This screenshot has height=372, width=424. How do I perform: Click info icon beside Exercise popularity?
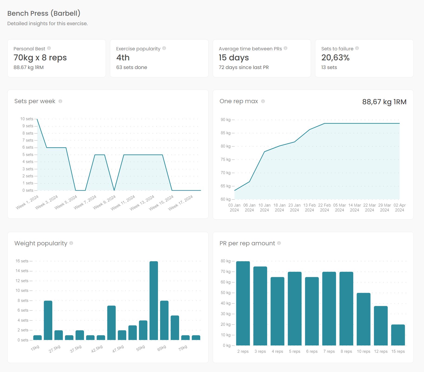[164, 48]
